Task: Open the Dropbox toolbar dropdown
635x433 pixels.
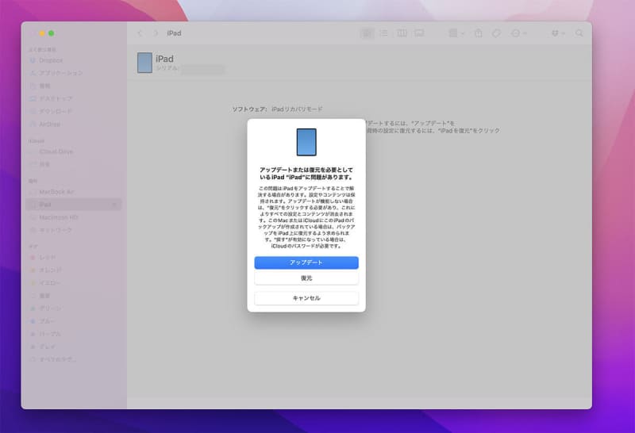Action: (558, 33)
